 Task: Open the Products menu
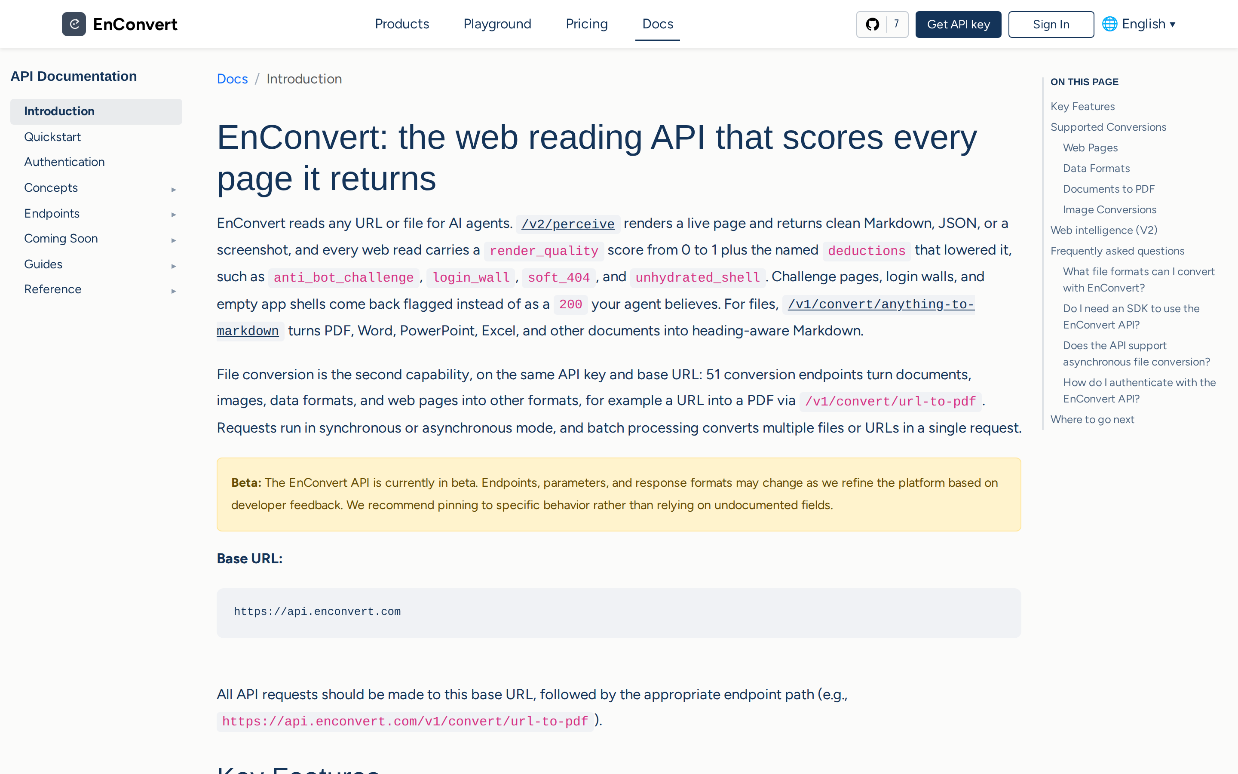point(401,24)
